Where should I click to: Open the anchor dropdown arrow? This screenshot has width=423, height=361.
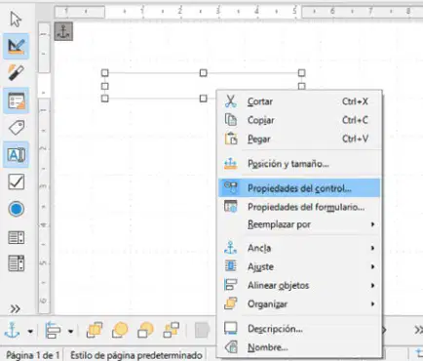click(30, 332)
